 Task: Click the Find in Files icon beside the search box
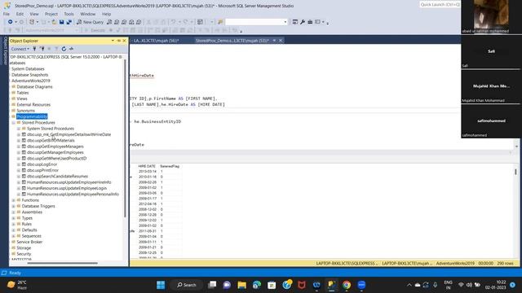click(220, 22)
